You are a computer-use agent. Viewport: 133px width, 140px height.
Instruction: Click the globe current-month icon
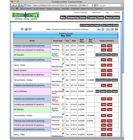tap(26, 29)
